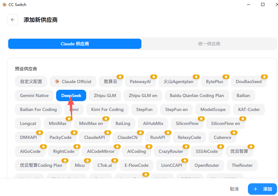278x196 pixels.
Task: Pick the TheRouter preset
Action: point(242,165)
